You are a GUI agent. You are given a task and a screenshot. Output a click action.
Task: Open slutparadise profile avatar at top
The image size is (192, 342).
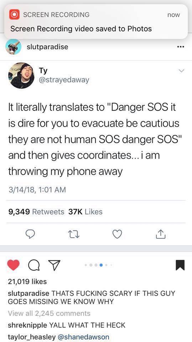coord(13,47)
